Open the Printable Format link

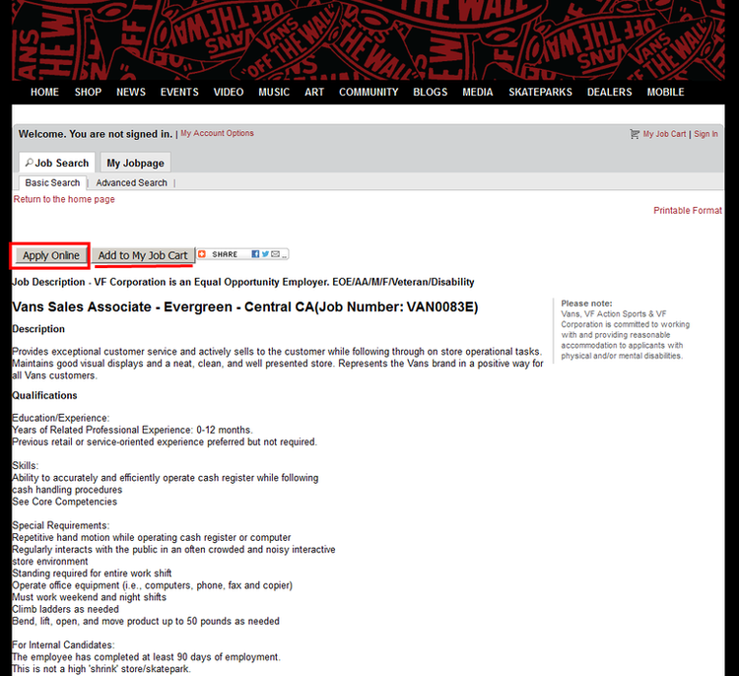pyautogui.click(x=688, y=210)
